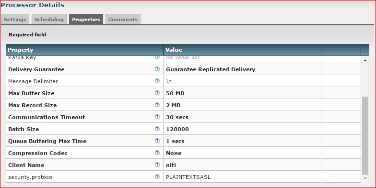
Task: Click the 50 MB value
Action: 175,93
